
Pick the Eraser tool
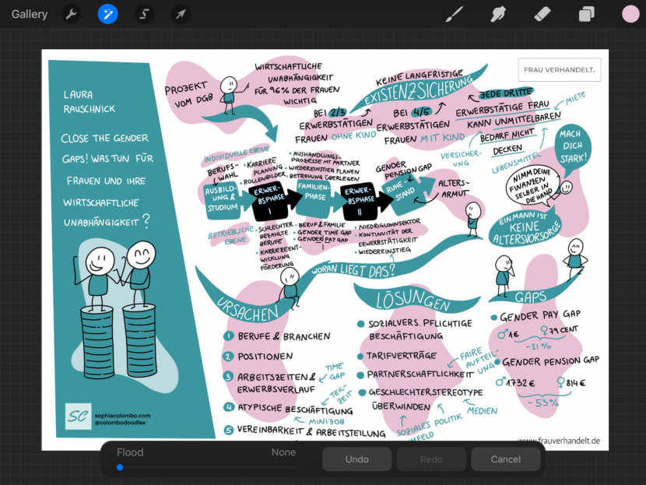point(542,14)
